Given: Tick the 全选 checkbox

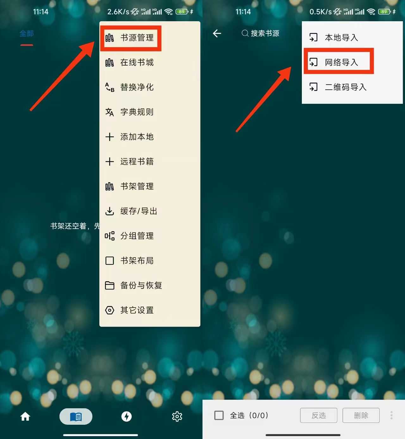Looking at the screenshot, I should (219, 415).
